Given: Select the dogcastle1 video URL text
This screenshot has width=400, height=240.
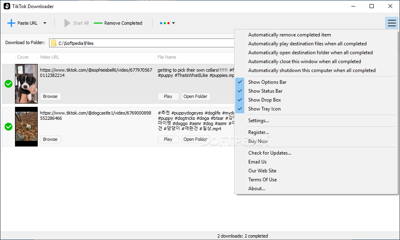Looking at the screenshot, I should tap(95, 115).
